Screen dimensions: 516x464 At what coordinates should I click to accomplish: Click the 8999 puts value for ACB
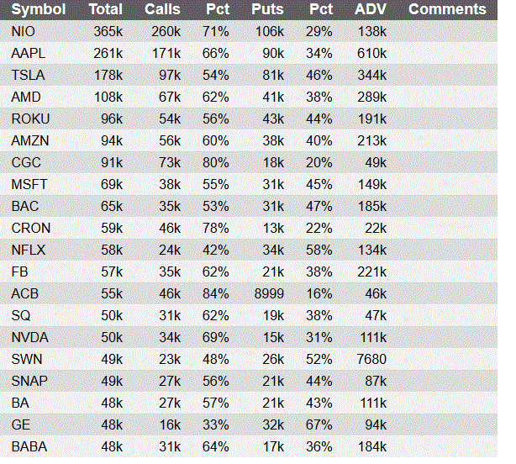pyautogui.click(x=269, y=293)
